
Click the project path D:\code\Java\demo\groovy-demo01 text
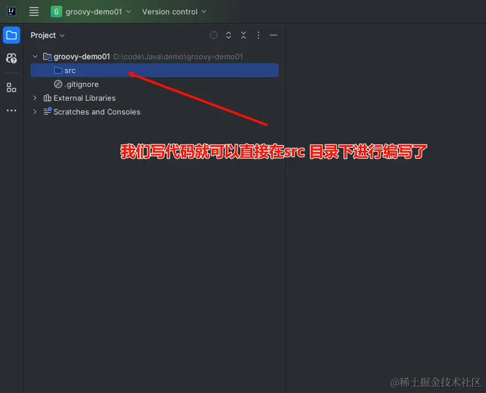tap(179, 56)
